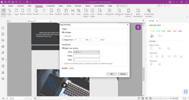Go to the first page button

[x=3, y=98]
